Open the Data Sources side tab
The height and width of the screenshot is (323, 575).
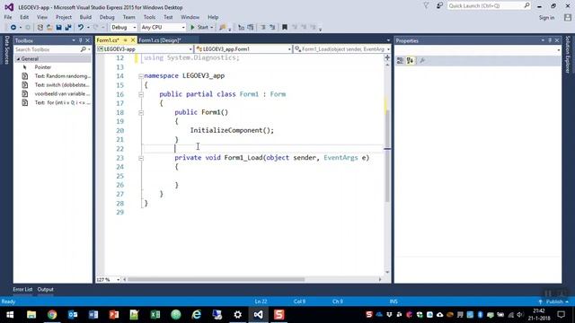click(6, 50)
